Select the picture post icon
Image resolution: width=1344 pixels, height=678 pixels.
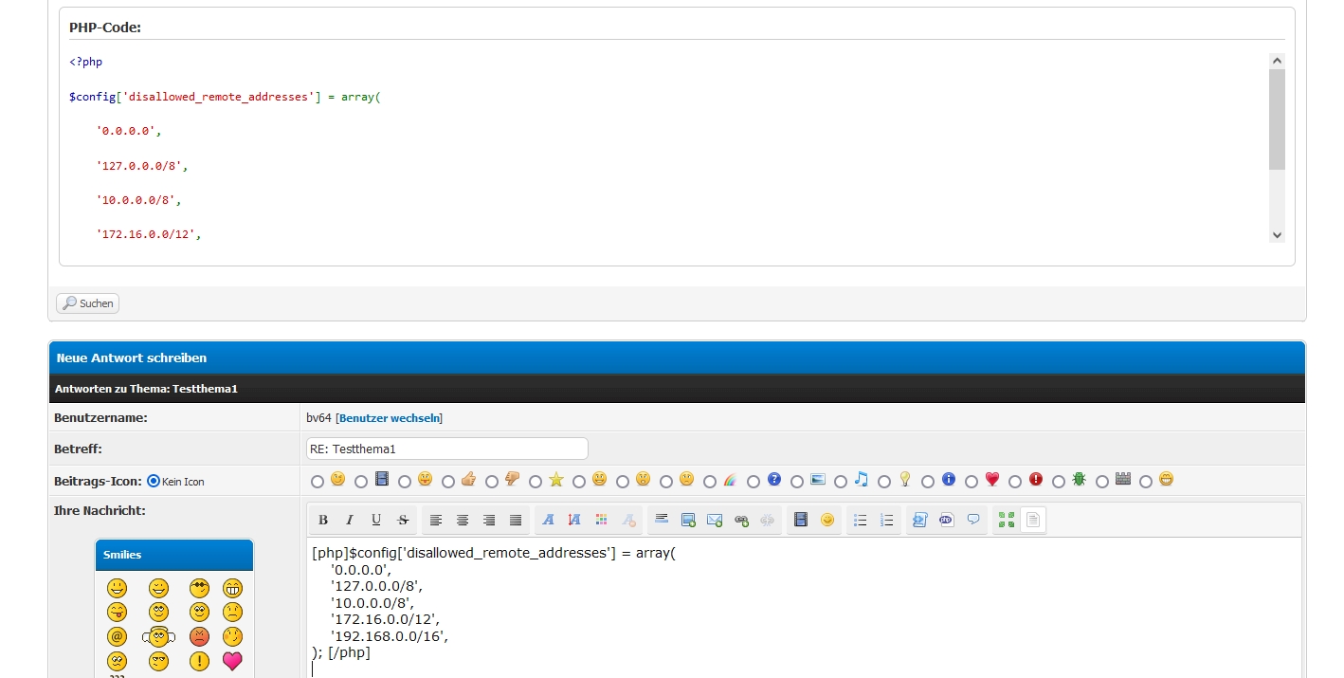818,479
